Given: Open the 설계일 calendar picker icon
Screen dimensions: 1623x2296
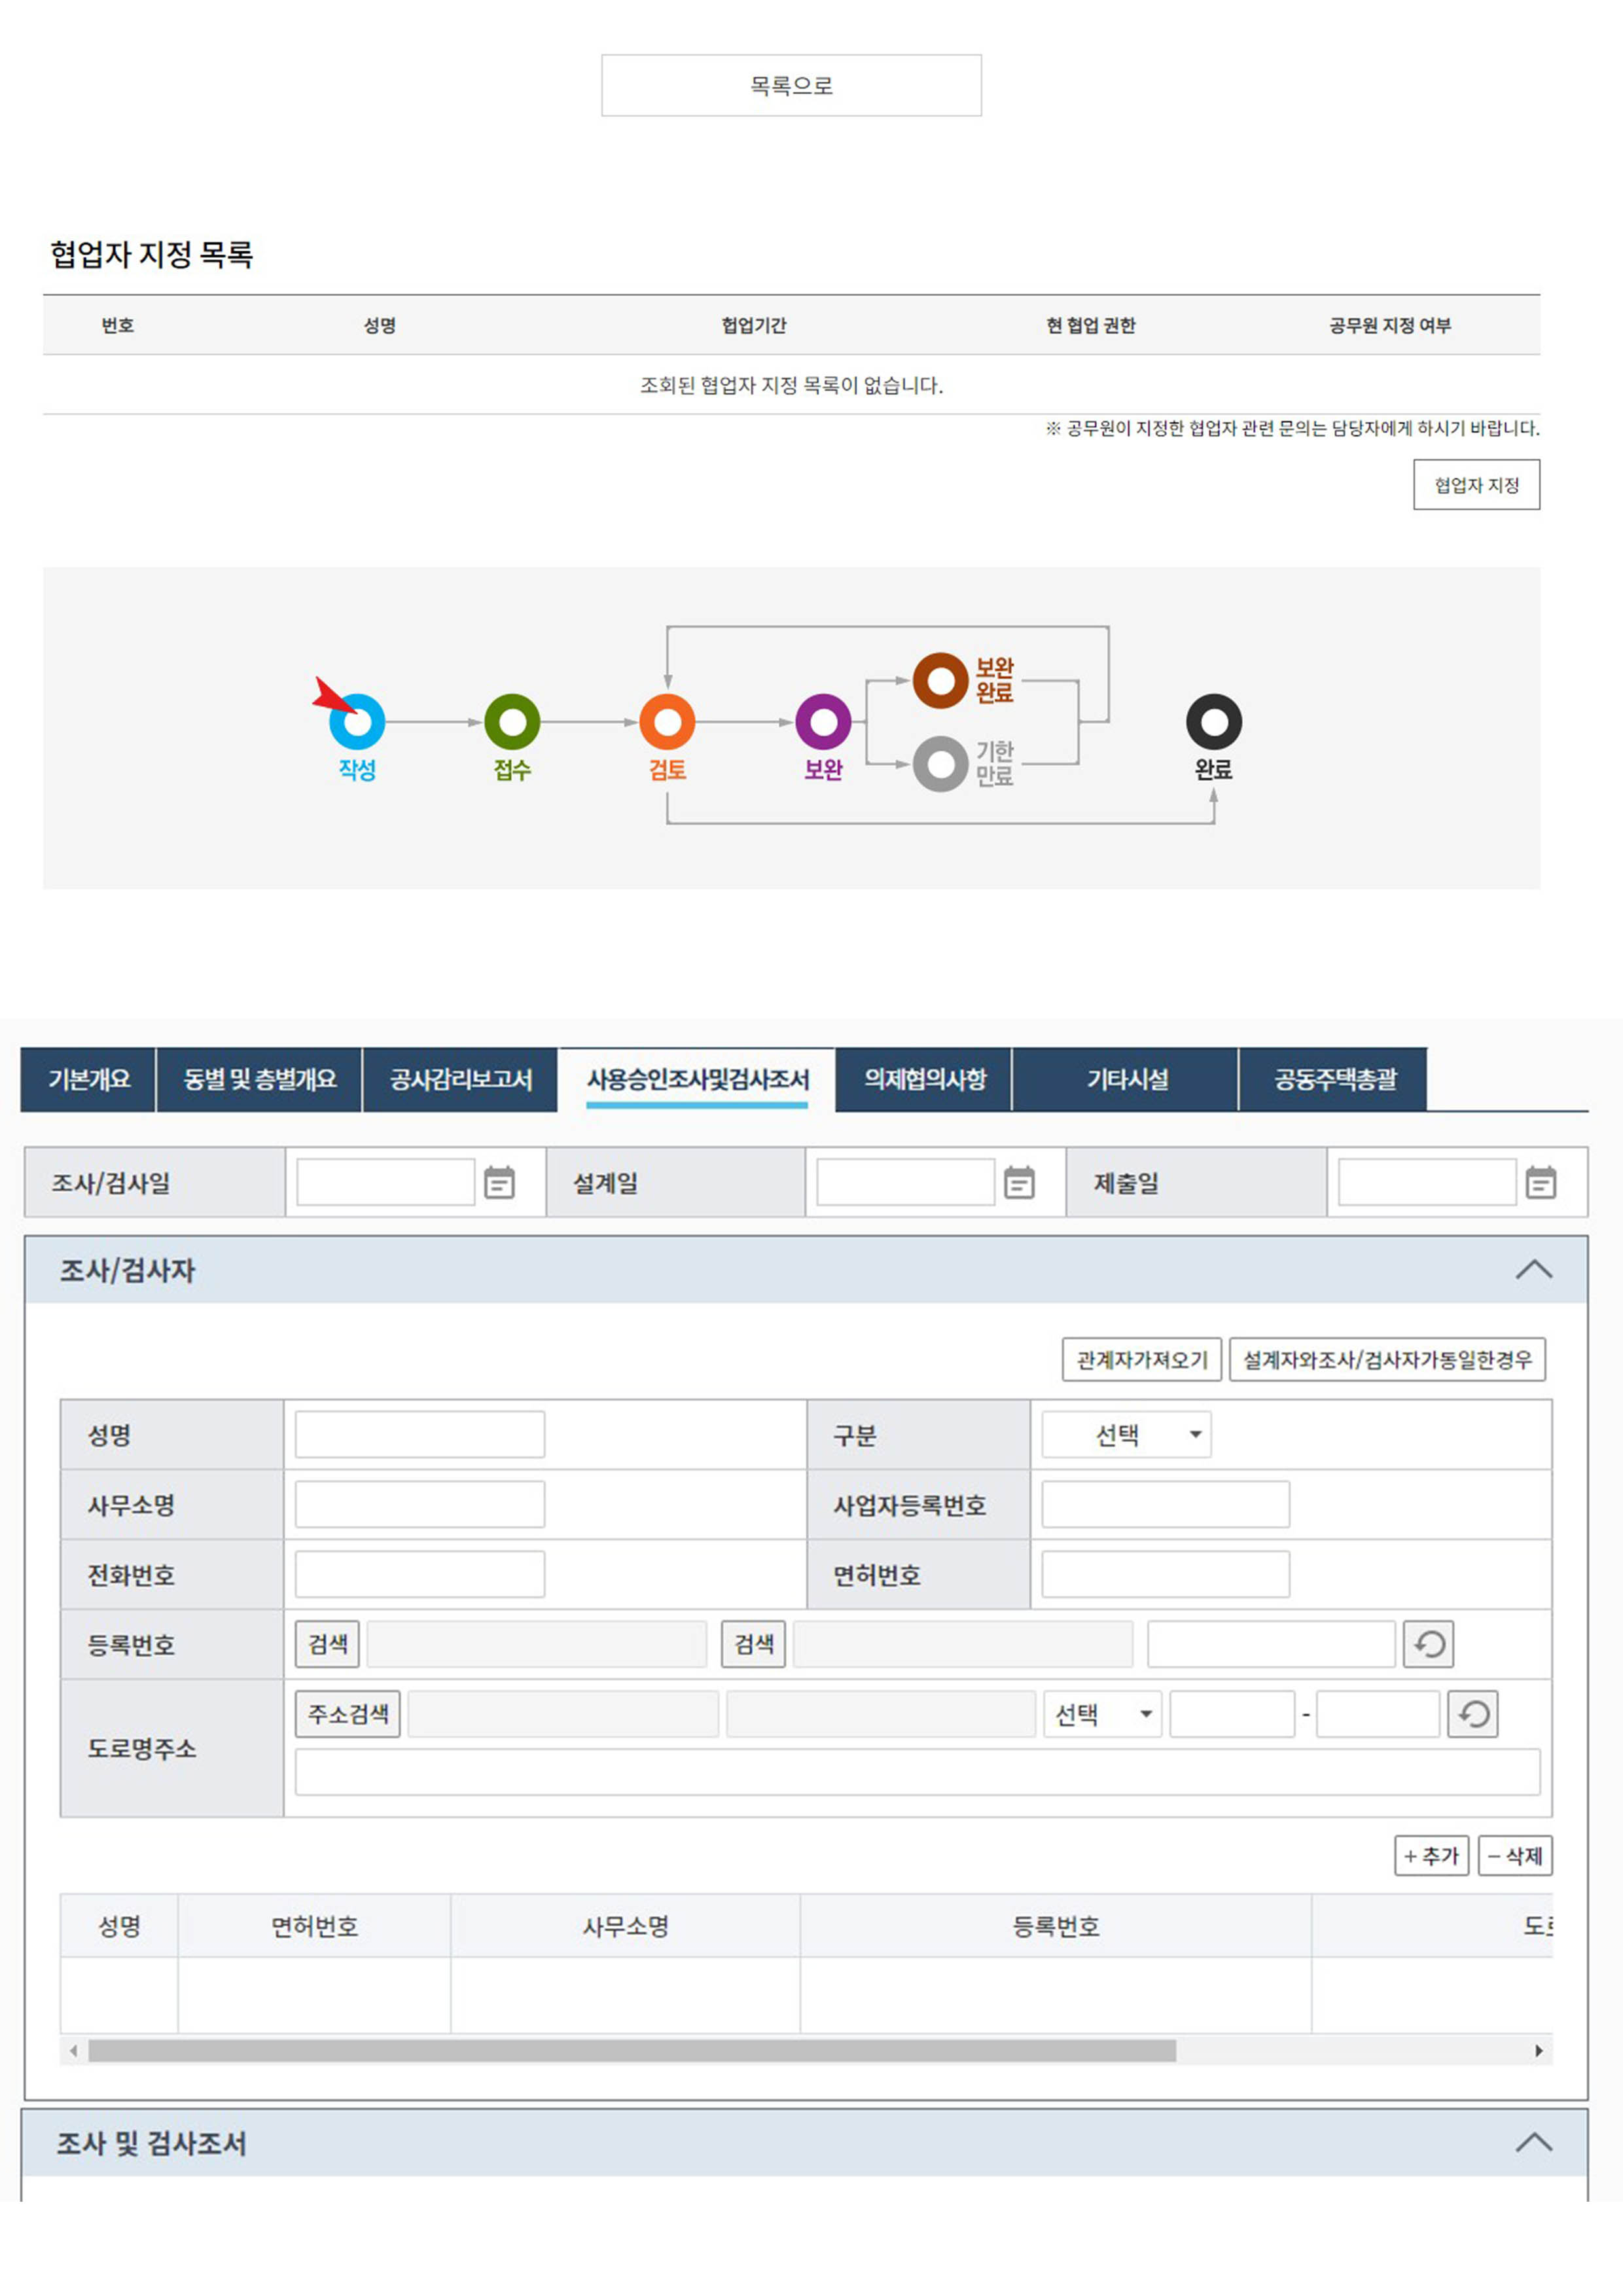Looking at the screenshot, I should pyautogui.click(x=1018, y=1182).
